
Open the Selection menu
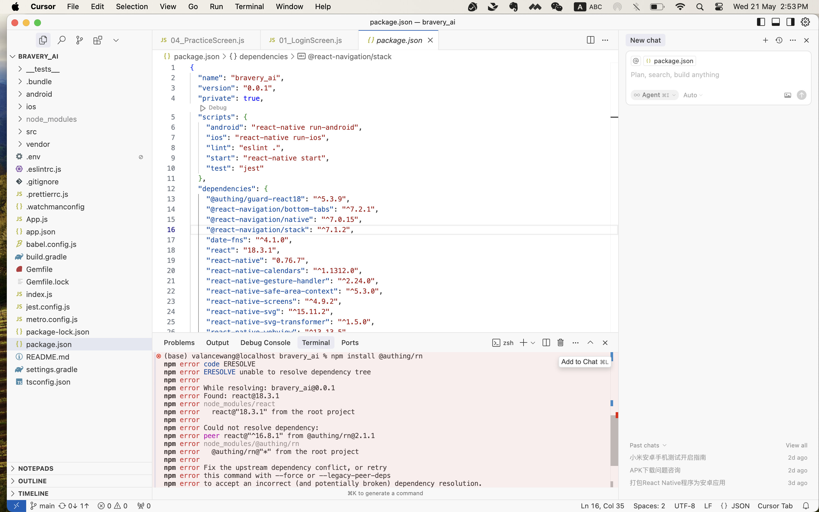pyautogui.click(x=132, y=7)
